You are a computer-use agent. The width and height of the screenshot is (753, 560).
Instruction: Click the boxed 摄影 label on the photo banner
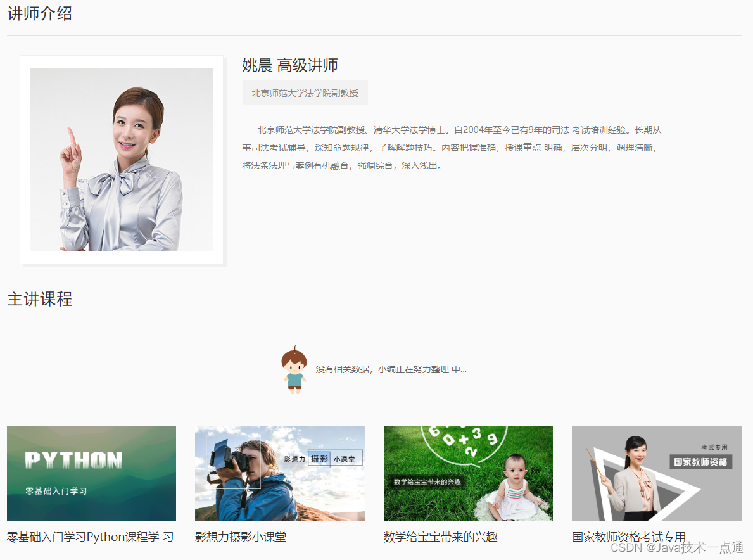319,459
